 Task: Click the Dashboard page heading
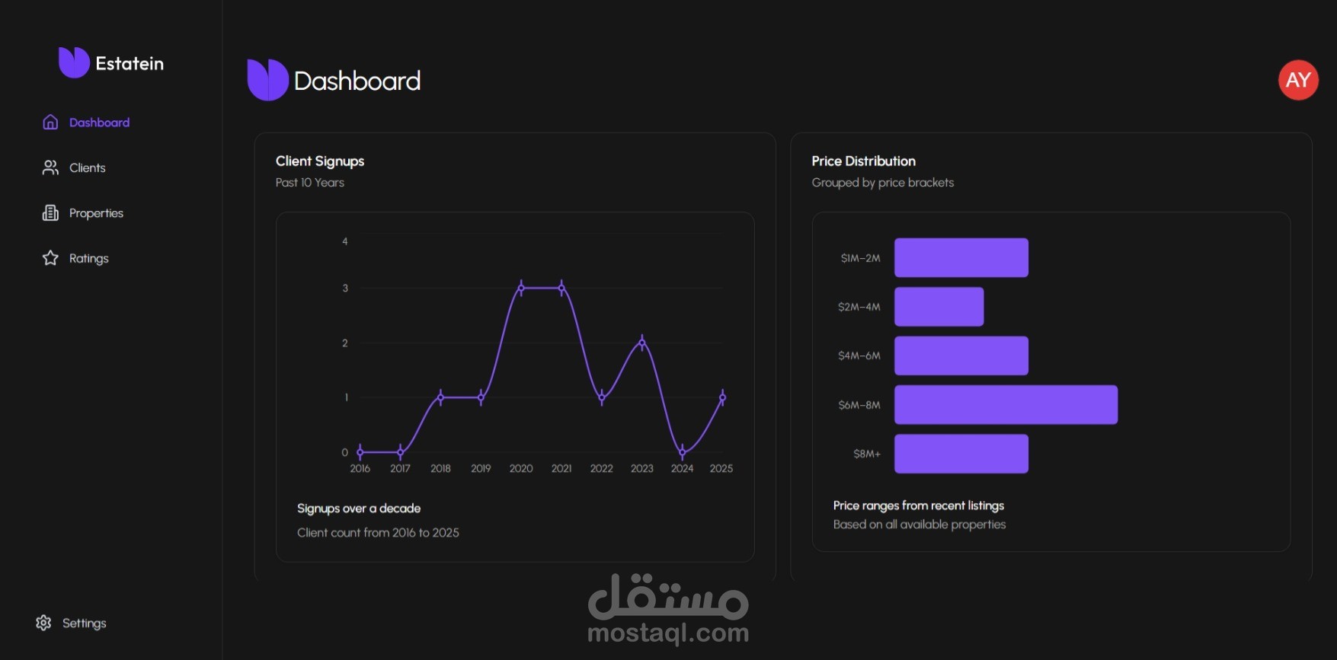(357, 81)
